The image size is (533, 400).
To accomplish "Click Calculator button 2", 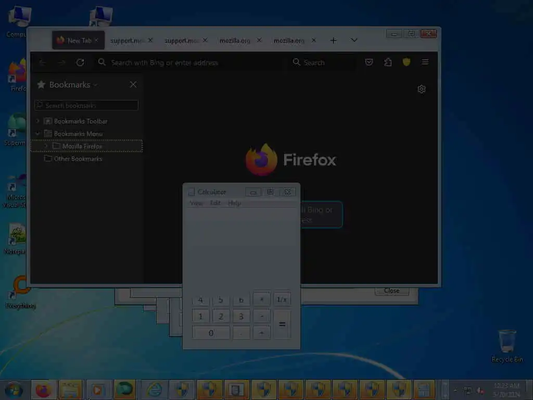I will click(221, 316).
